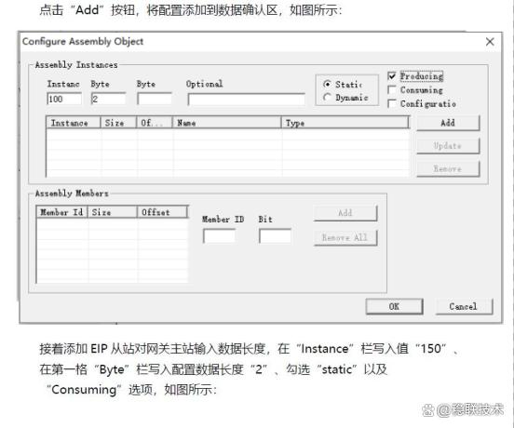Click the Member Id column header
The height and width of the screenshot is (428, 514).
click(x=61, y=212)
